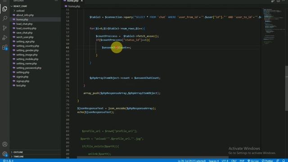Viewport: 288px width, 162px height.
Task: Change indentation via Spaces: 4
Action: click(x=214, y=161)
